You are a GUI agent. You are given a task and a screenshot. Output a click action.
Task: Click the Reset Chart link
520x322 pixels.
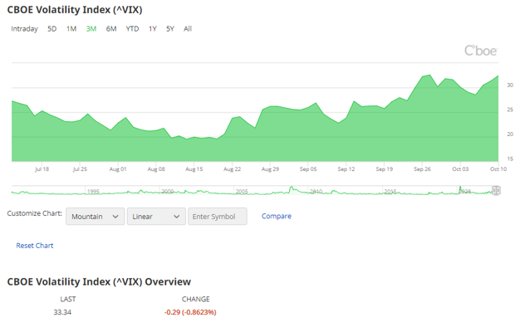[35, 246]
